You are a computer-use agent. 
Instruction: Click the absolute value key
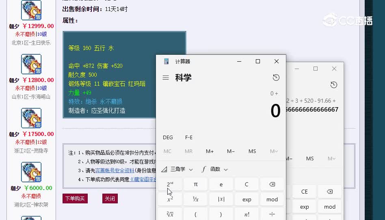221,199
